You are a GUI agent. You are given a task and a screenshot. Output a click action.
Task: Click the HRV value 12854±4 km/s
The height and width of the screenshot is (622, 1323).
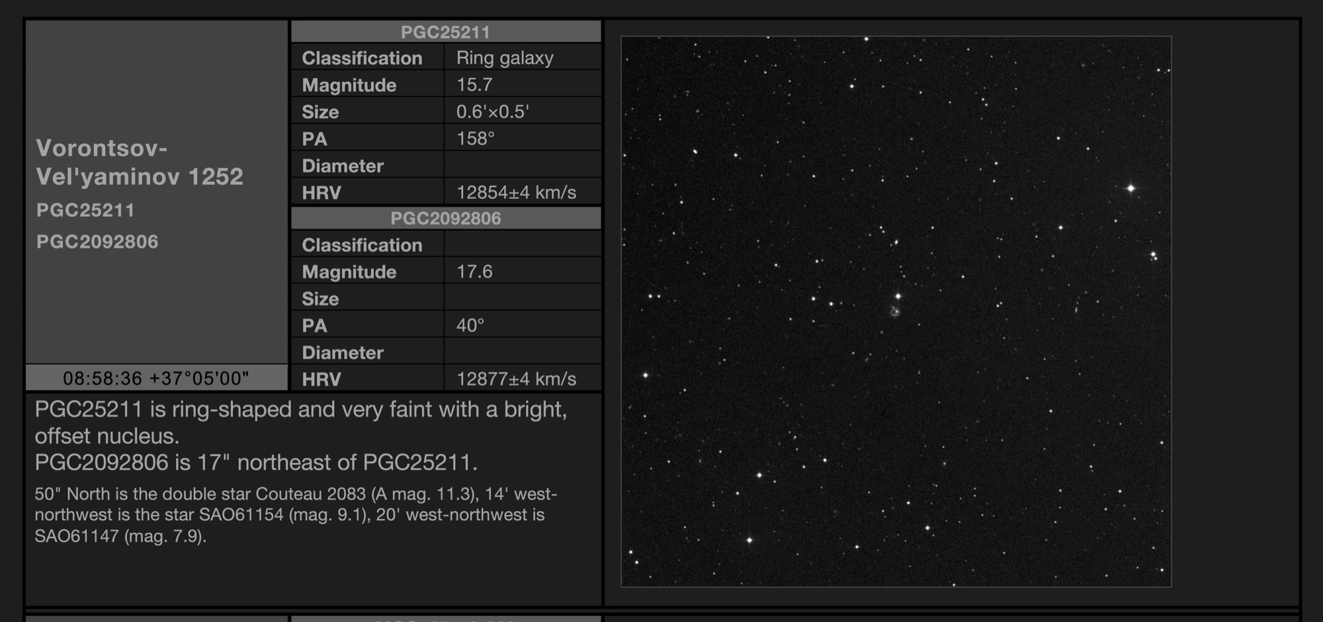coord(516,192)
